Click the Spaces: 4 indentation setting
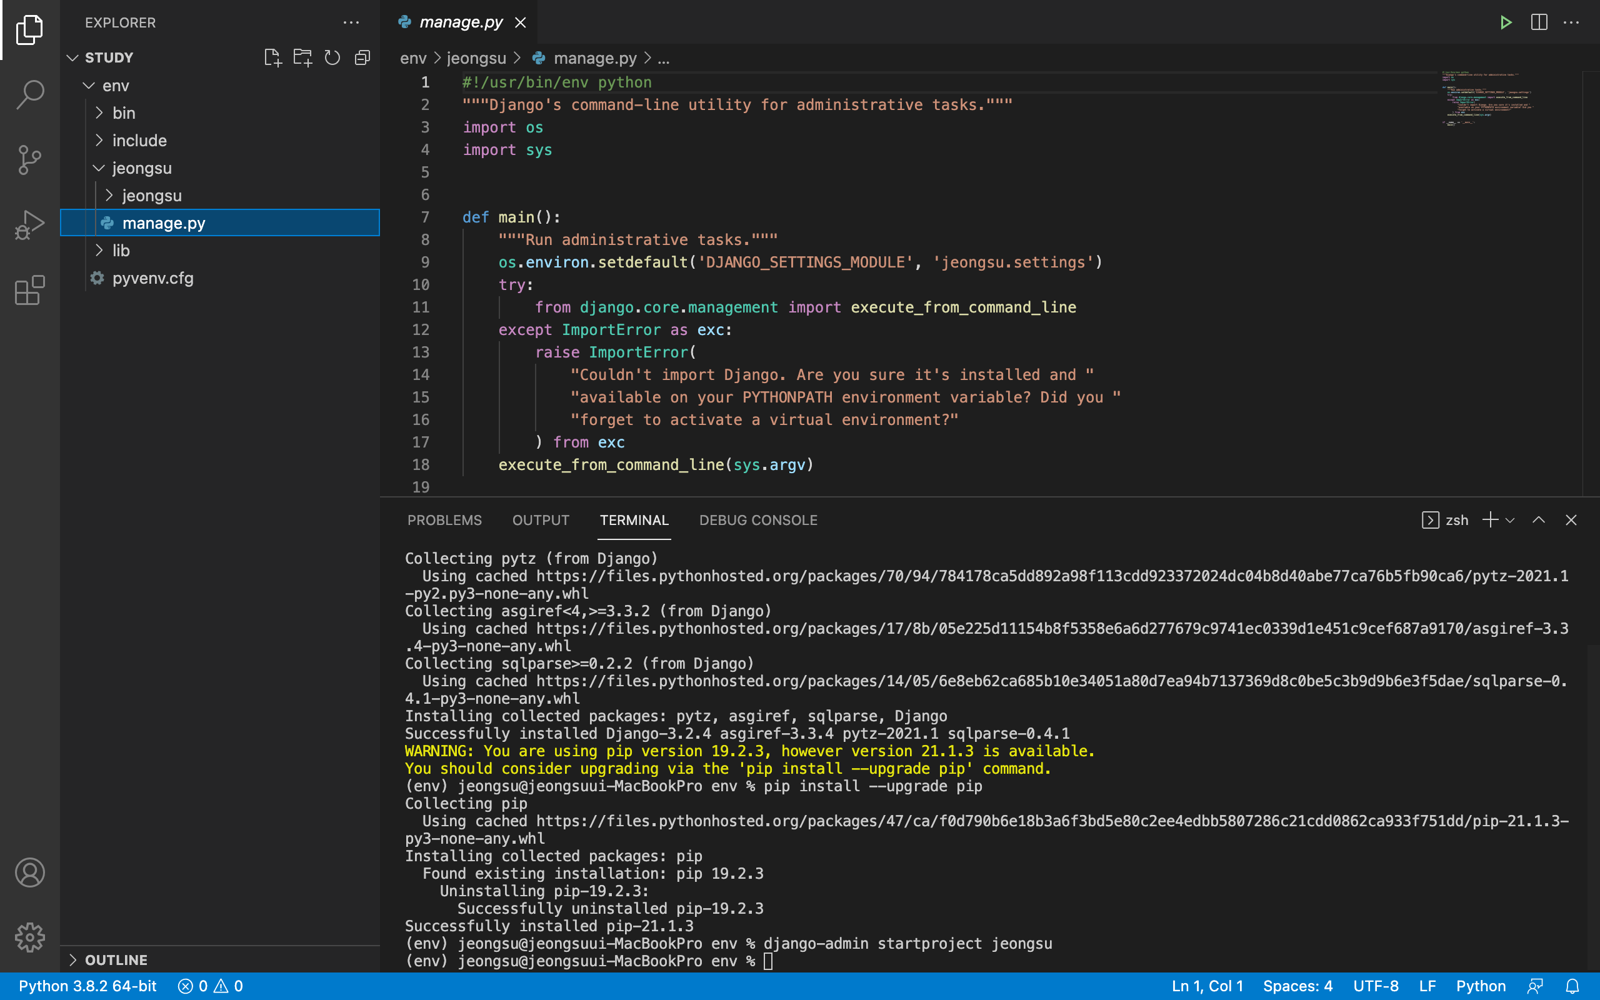 pyautogui.click(x=1297, y=986)
